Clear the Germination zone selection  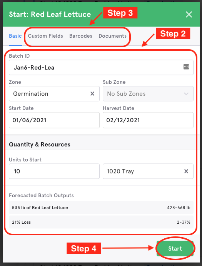(92, 94)
